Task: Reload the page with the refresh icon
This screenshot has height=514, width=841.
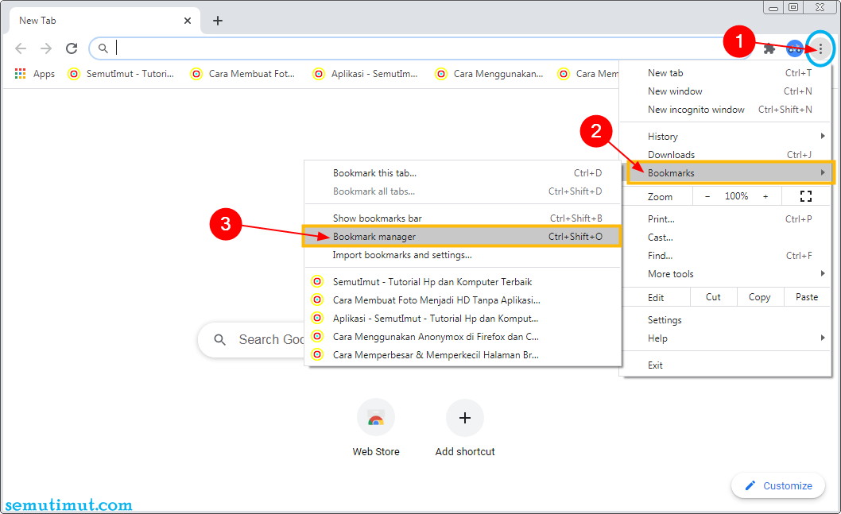Action: (x=72, y=48)
